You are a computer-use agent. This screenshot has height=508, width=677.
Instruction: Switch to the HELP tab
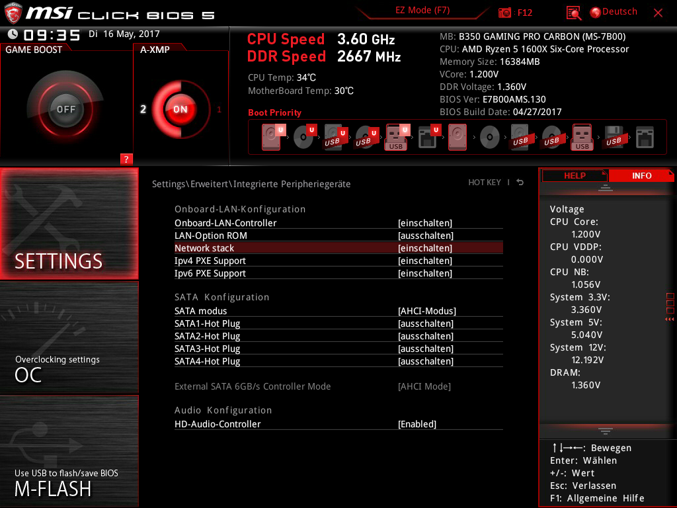point(575,176)
